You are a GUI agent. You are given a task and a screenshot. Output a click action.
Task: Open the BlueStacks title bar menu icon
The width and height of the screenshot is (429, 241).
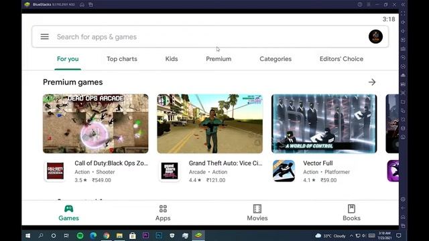369,5
